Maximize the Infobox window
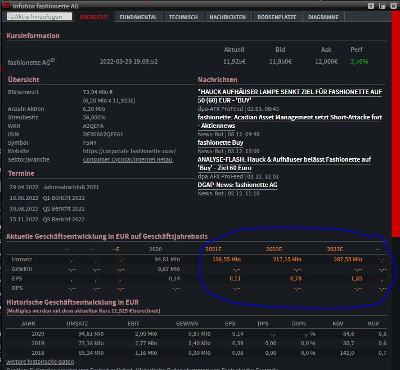This screenshot has height=370, width=400. (x=382, y=6)
